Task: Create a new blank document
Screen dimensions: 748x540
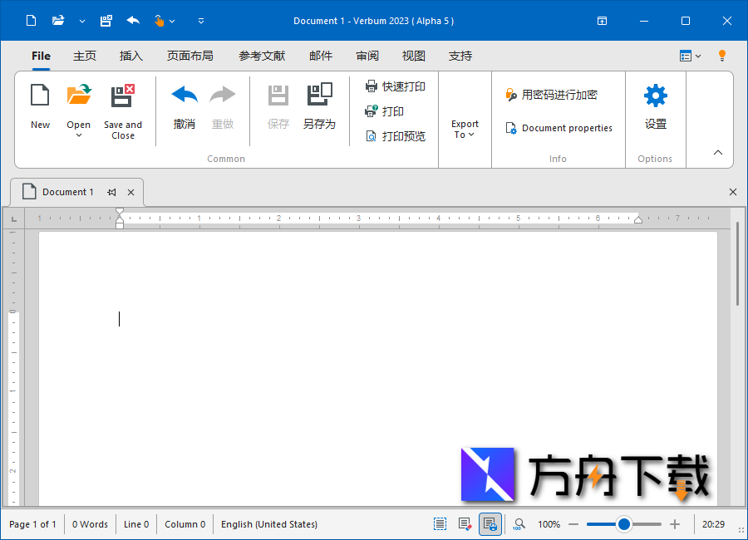Action: (40, 108)
